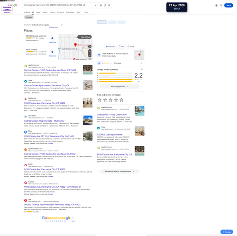Click the map's my-location target icon

click(90, 46)
